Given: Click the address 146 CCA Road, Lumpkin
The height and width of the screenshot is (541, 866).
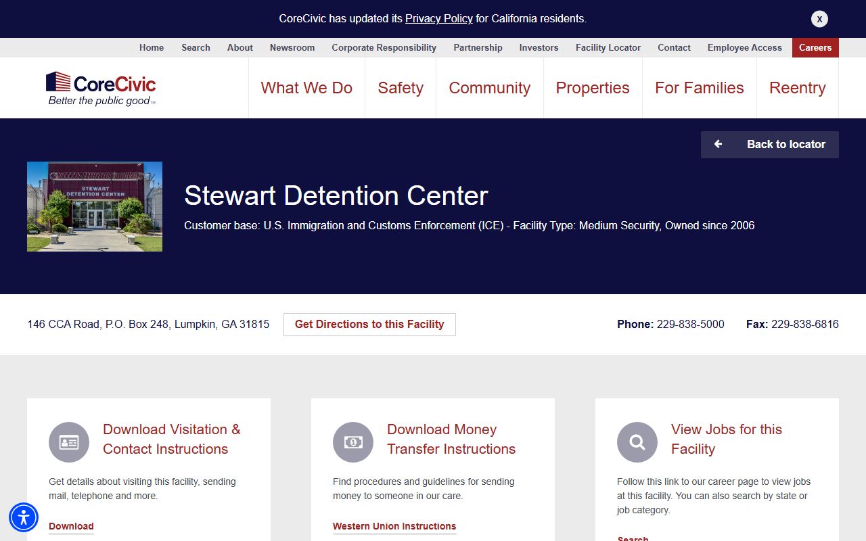Looking at the screenshot, I should [148, 325].
